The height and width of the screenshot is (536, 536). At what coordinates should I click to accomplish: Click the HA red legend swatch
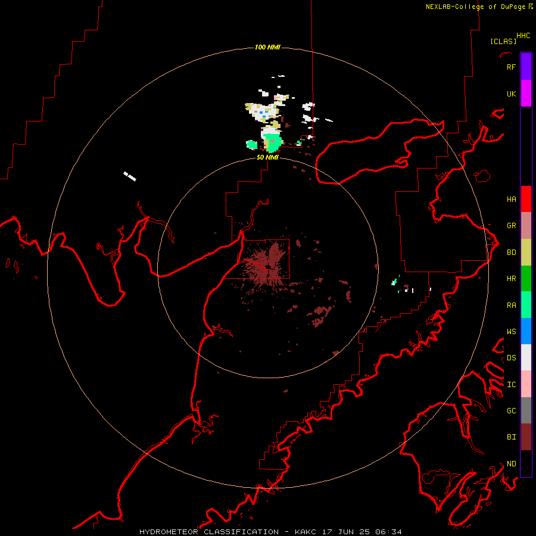click(526, 199)
